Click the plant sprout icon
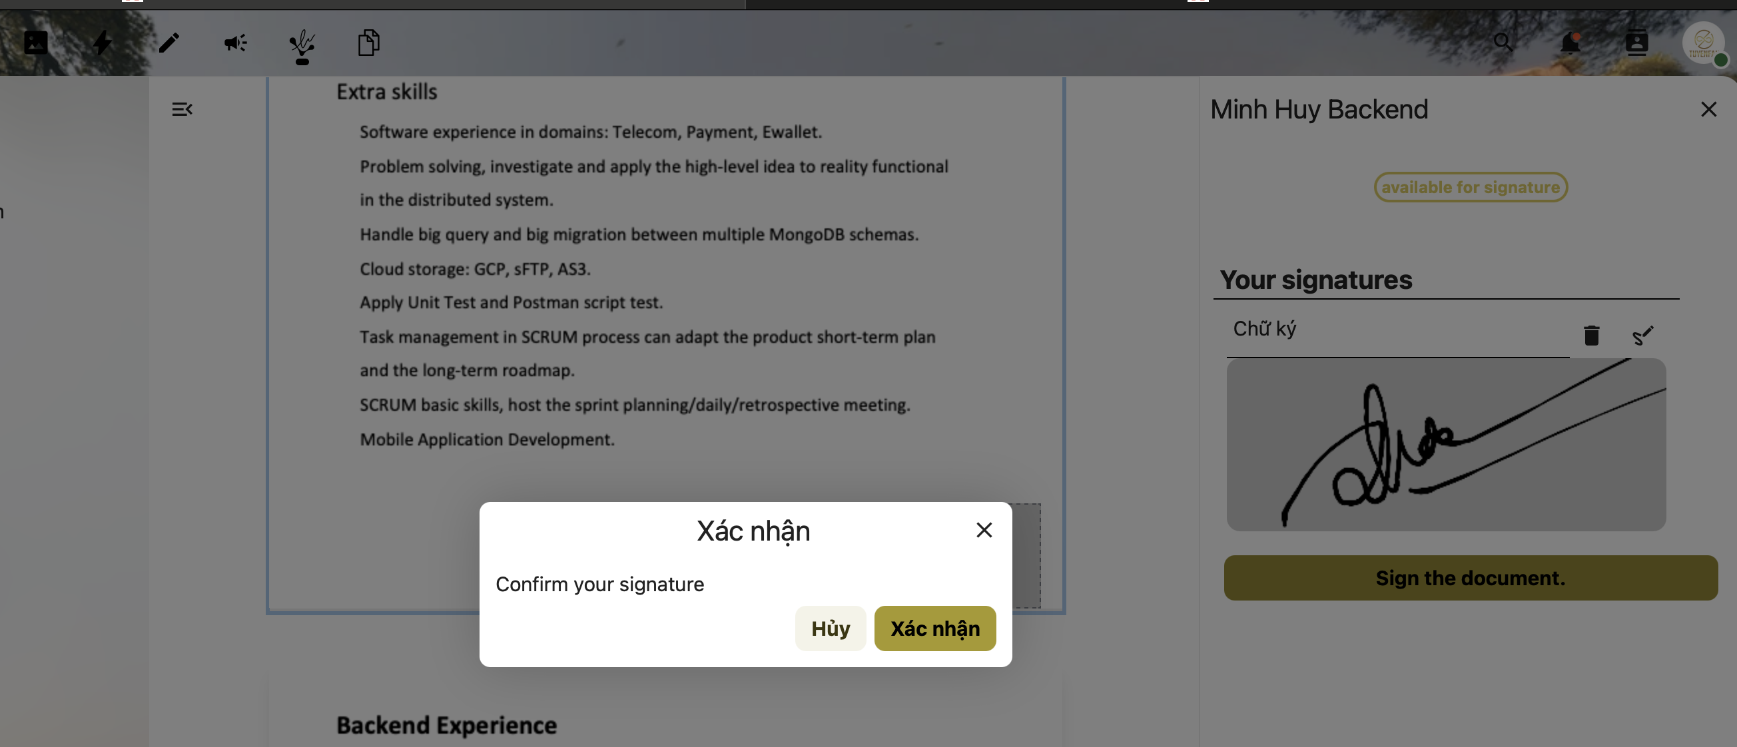The image size is (1737, 747). [x=302, y=46]
